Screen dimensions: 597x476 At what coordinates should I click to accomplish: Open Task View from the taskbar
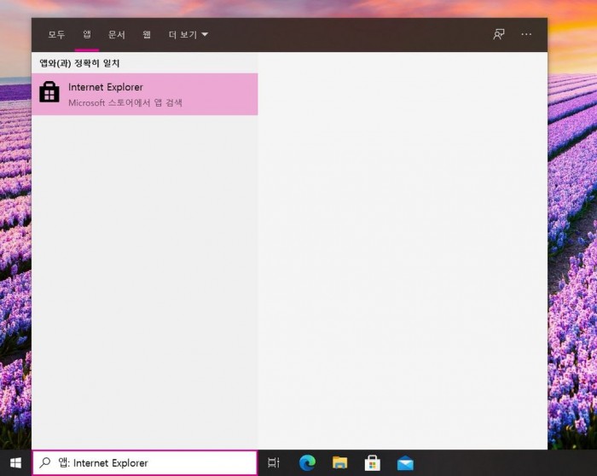click(274, 463)
